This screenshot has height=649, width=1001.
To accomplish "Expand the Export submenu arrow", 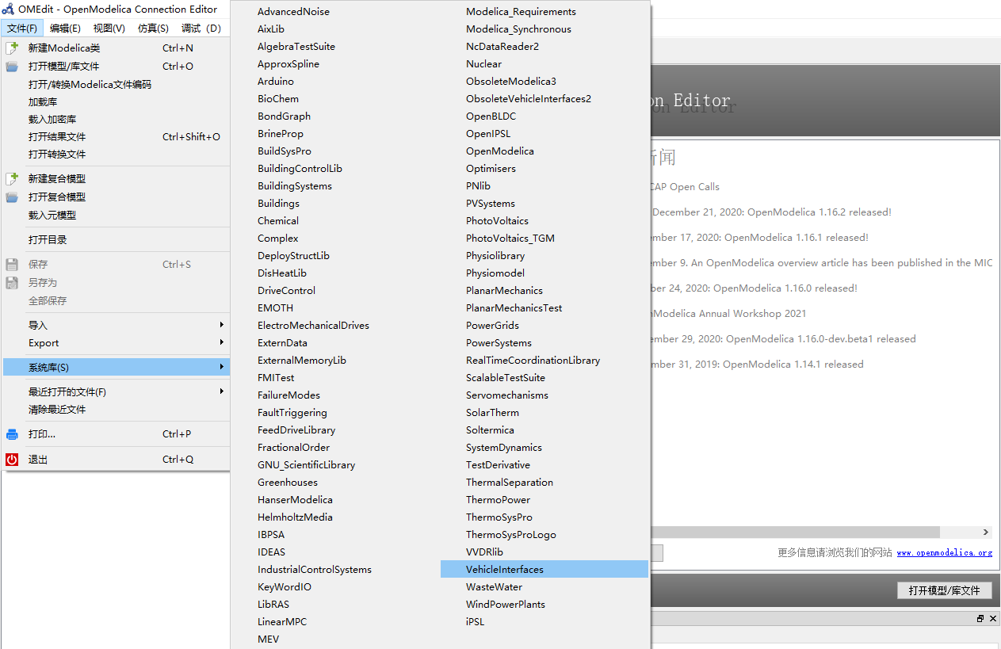I will (x=223, y=342).
